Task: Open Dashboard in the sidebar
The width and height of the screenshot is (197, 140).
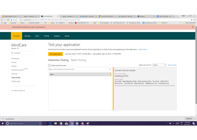Action: (x=15, y=58)
